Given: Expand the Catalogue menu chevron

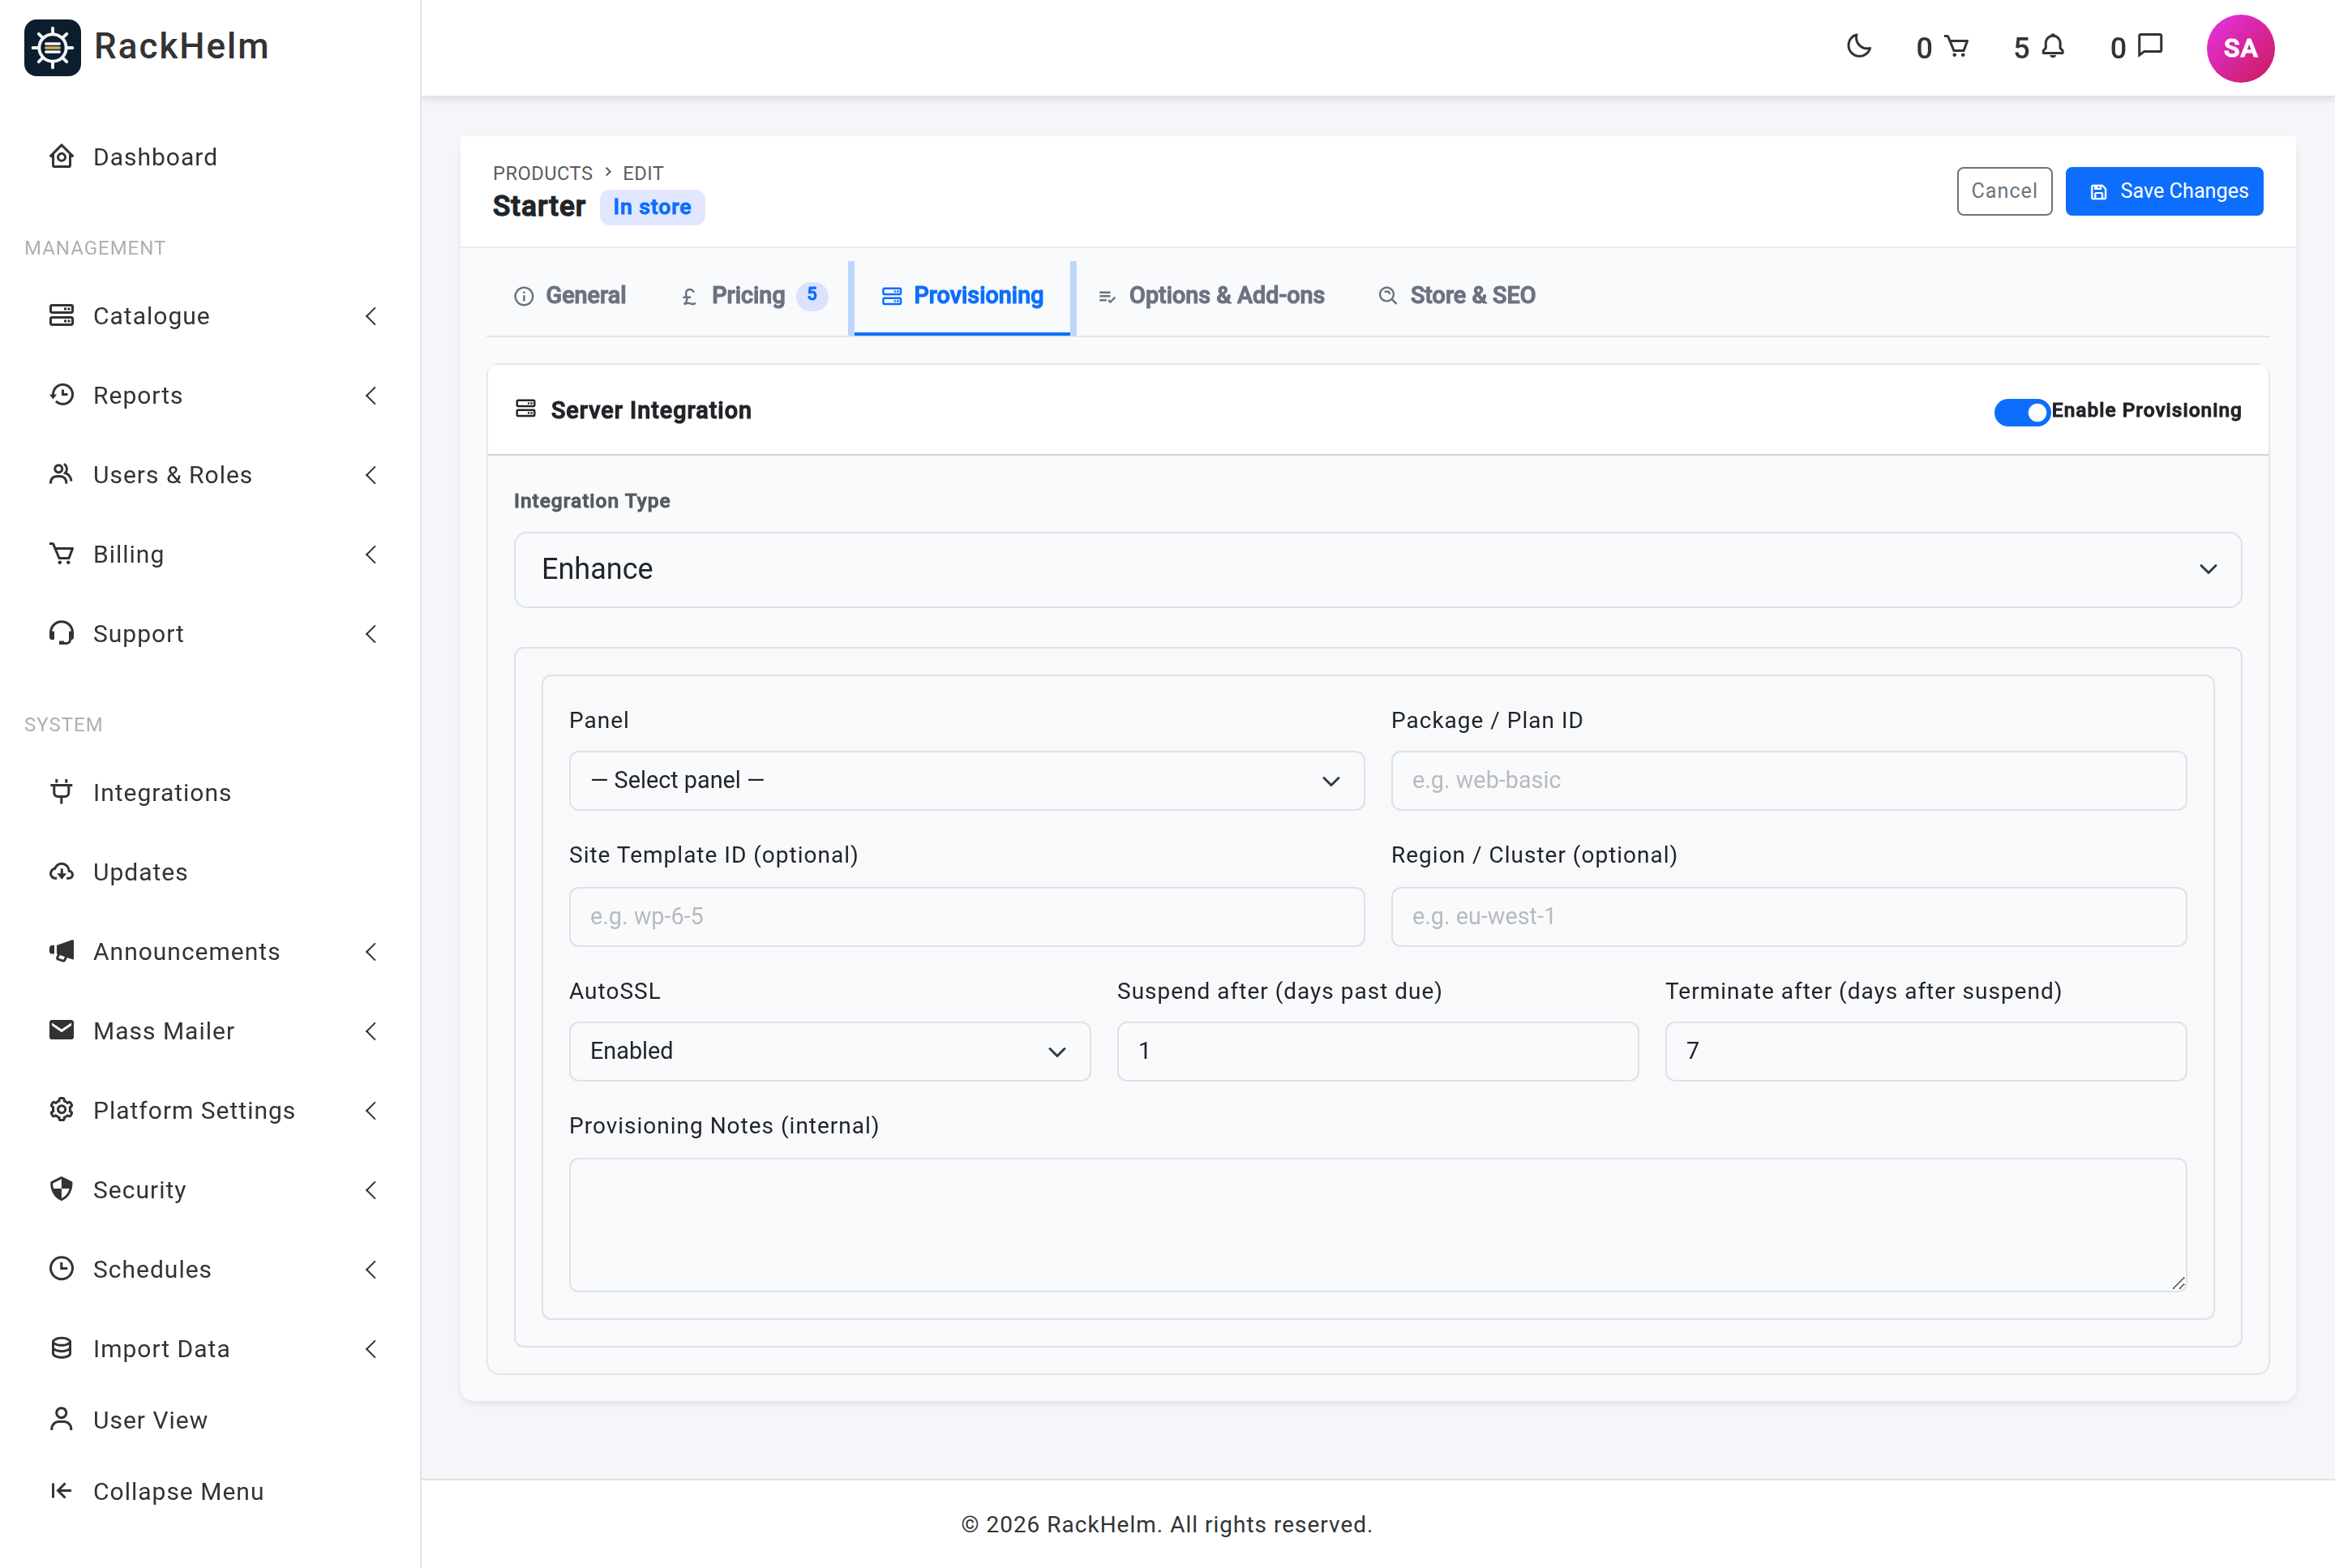Looking at the screenshot, I should tap(371, 316).
